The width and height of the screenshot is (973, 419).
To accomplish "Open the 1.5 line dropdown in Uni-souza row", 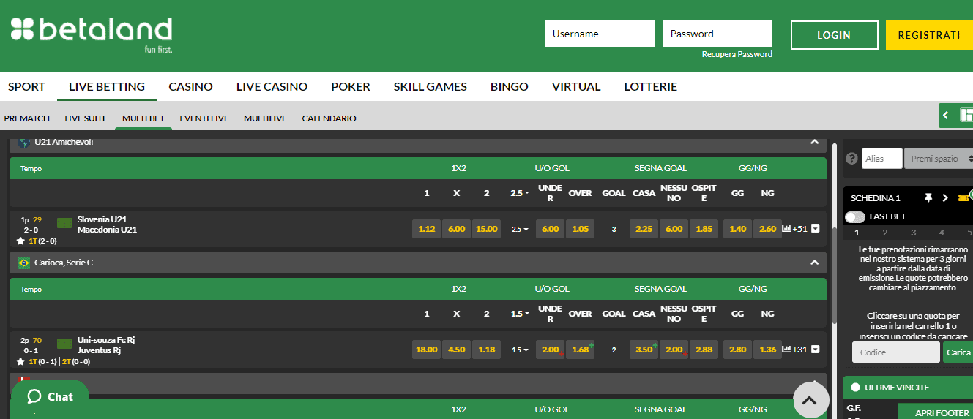I will click(520, 350).
